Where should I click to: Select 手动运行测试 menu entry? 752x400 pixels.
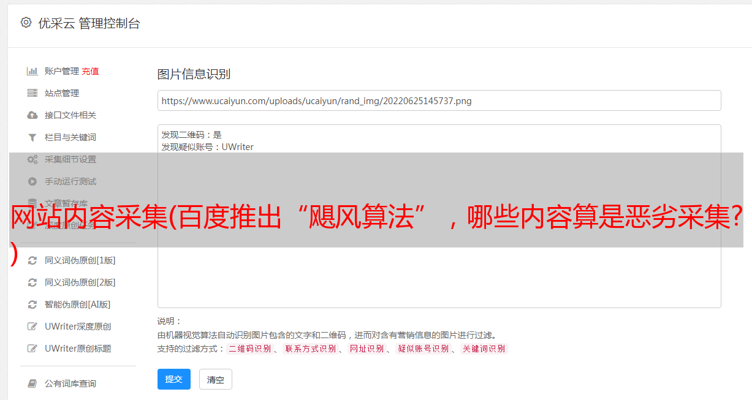pyautogui.click(x=72, y=181)
